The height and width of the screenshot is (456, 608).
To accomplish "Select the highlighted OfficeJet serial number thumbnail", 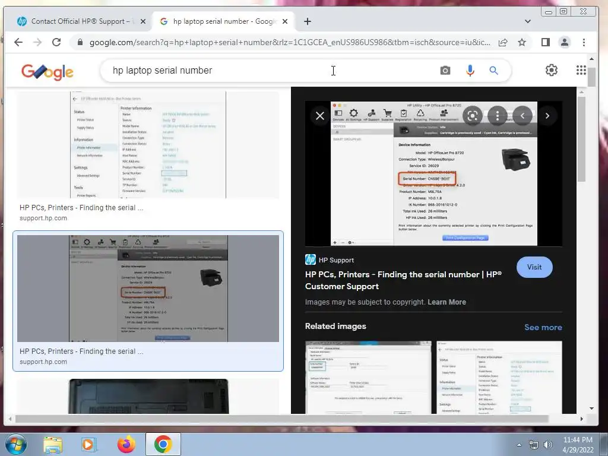I will click(148, 288).
